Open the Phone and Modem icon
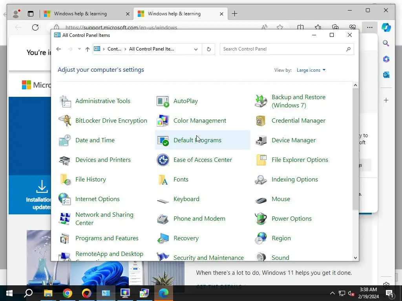The height and width of the screenshot is (301, 402). [x=163, y=219]
